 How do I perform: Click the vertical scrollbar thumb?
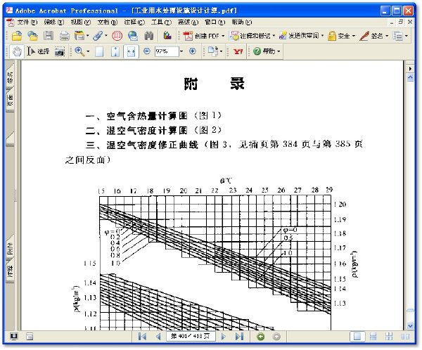tap(411, 310)
